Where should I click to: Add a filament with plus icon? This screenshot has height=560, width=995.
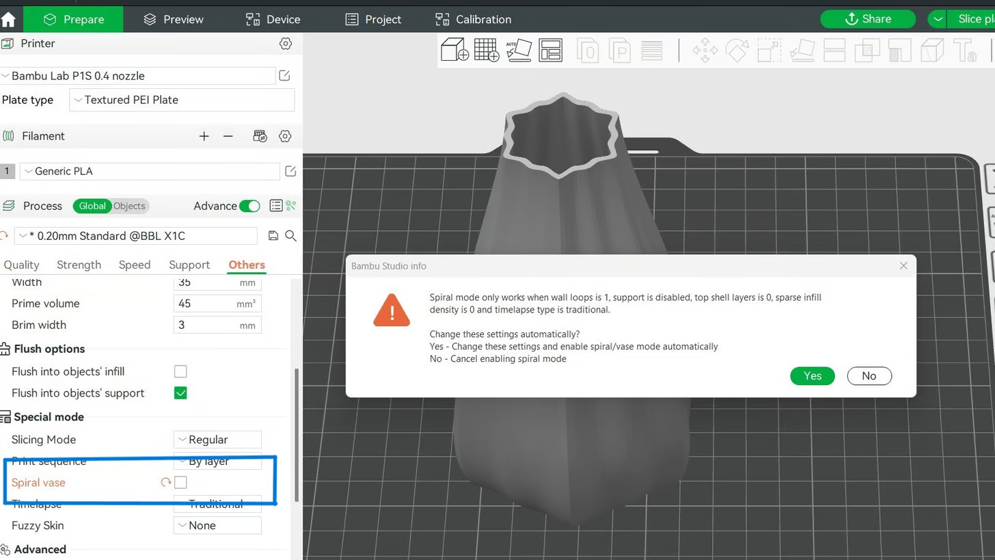point(204,137)
